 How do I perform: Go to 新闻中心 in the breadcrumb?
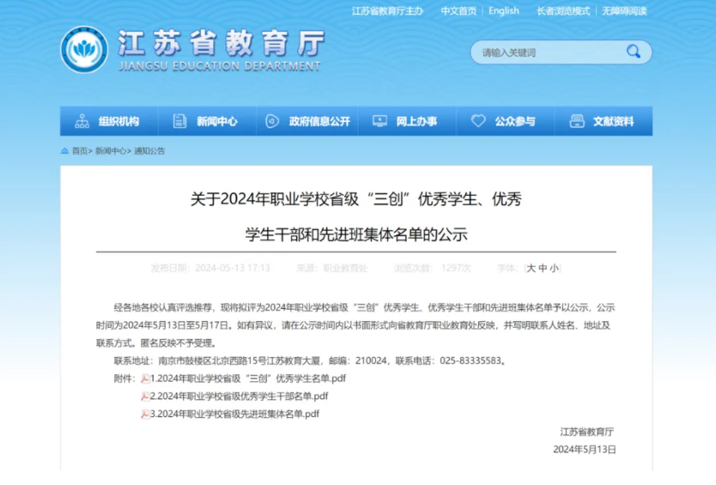[111, 151]
